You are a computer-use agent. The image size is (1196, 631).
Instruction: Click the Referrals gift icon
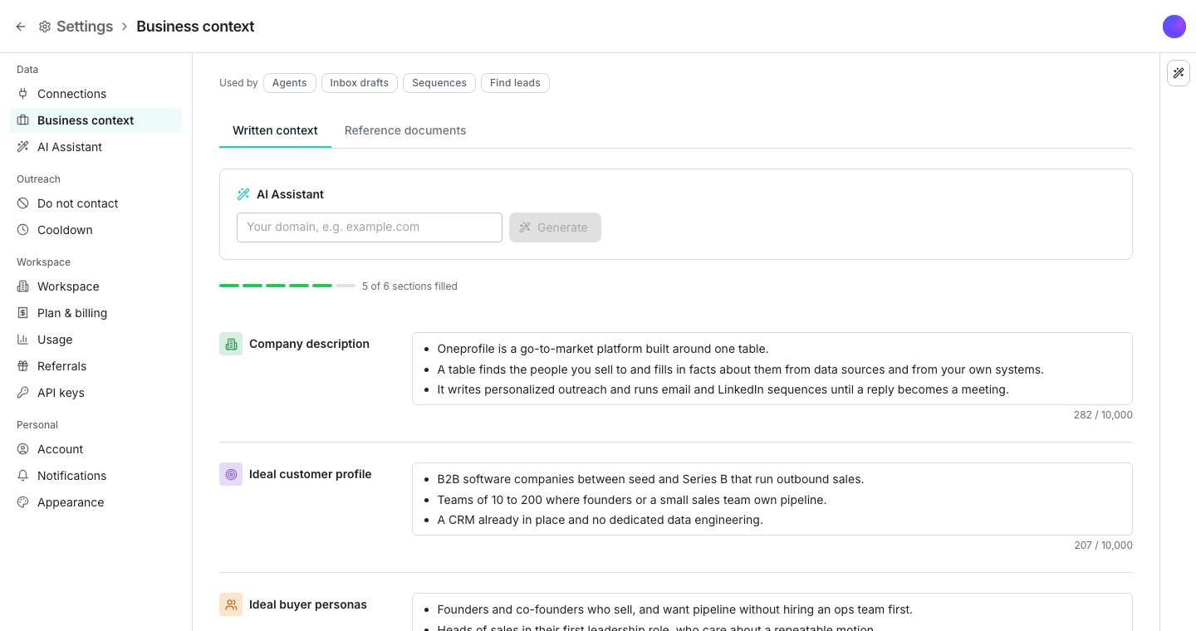pyautogui.click(x=22, y=366)
